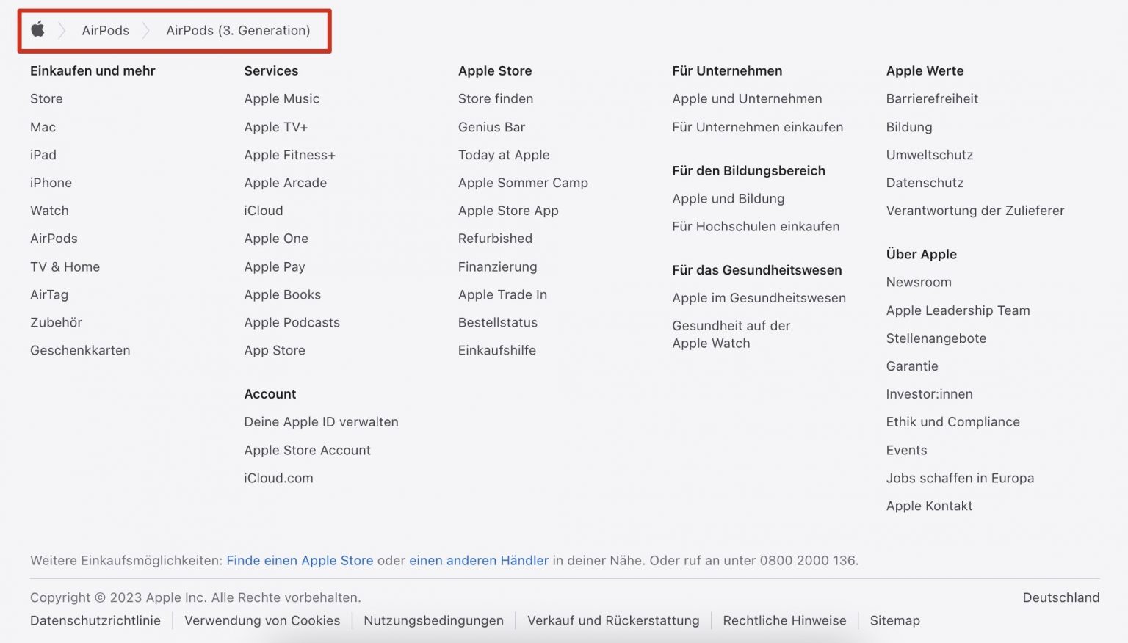Screen dimensions: 1128x643
Task: Open the Store page under Einkaufen und mehr
Action: [x=46, y=98]
